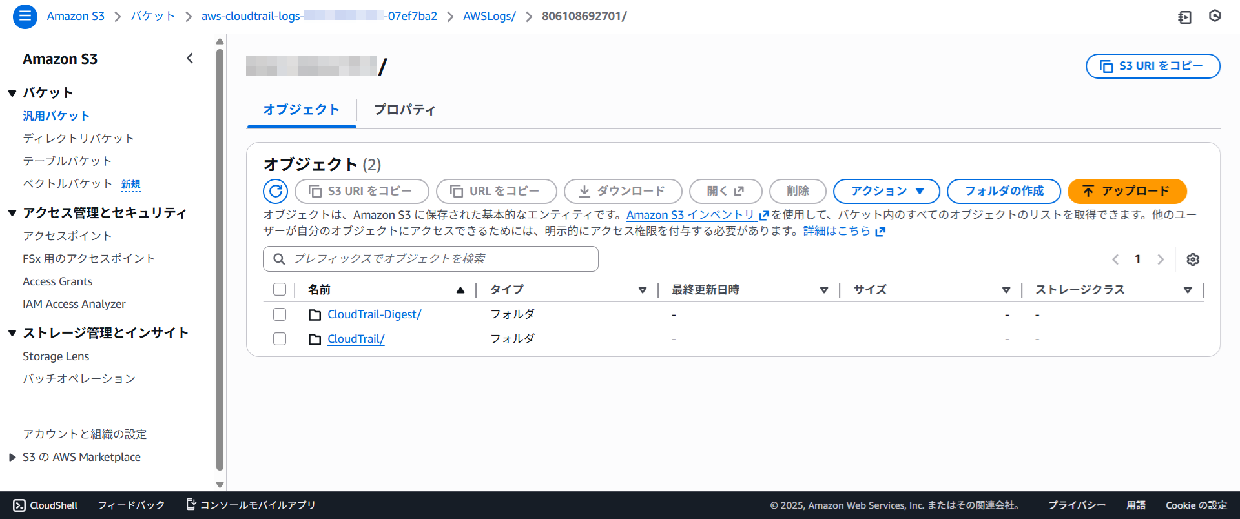This screenshot has width=1240, height=519.
Task: Click the アップロード button
Action: [1126, 191]
